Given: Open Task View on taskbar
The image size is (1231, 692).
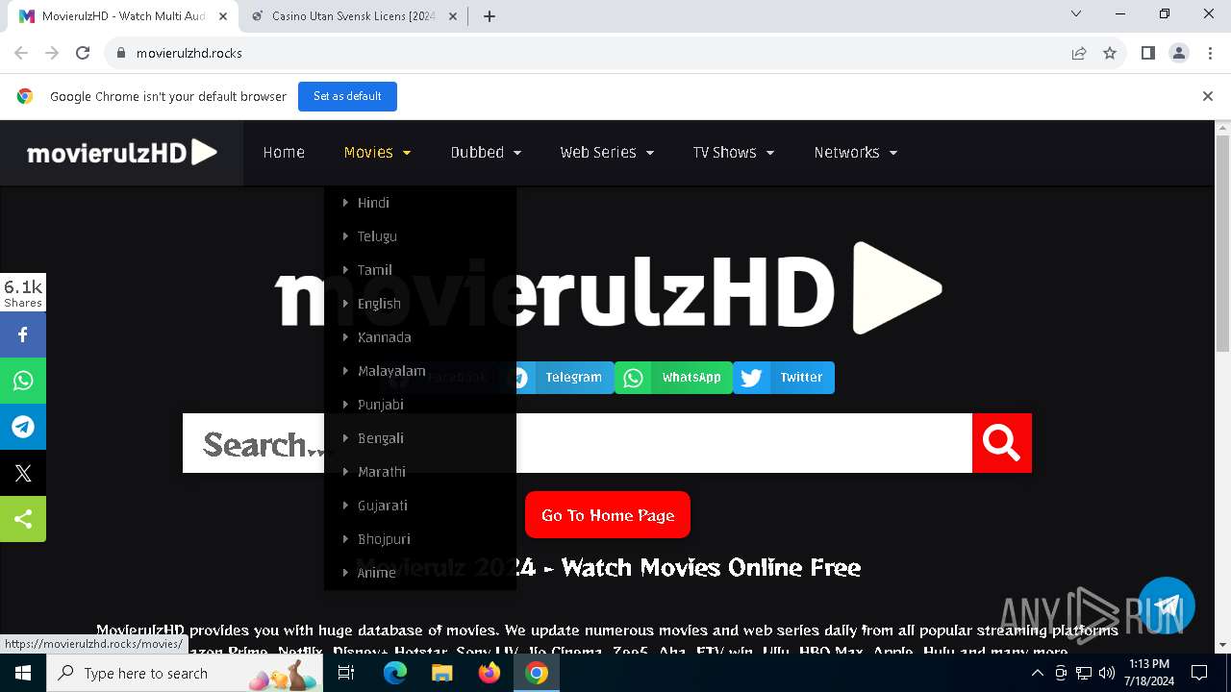Looking at the screenshot, I should click(x=346, y=673).
